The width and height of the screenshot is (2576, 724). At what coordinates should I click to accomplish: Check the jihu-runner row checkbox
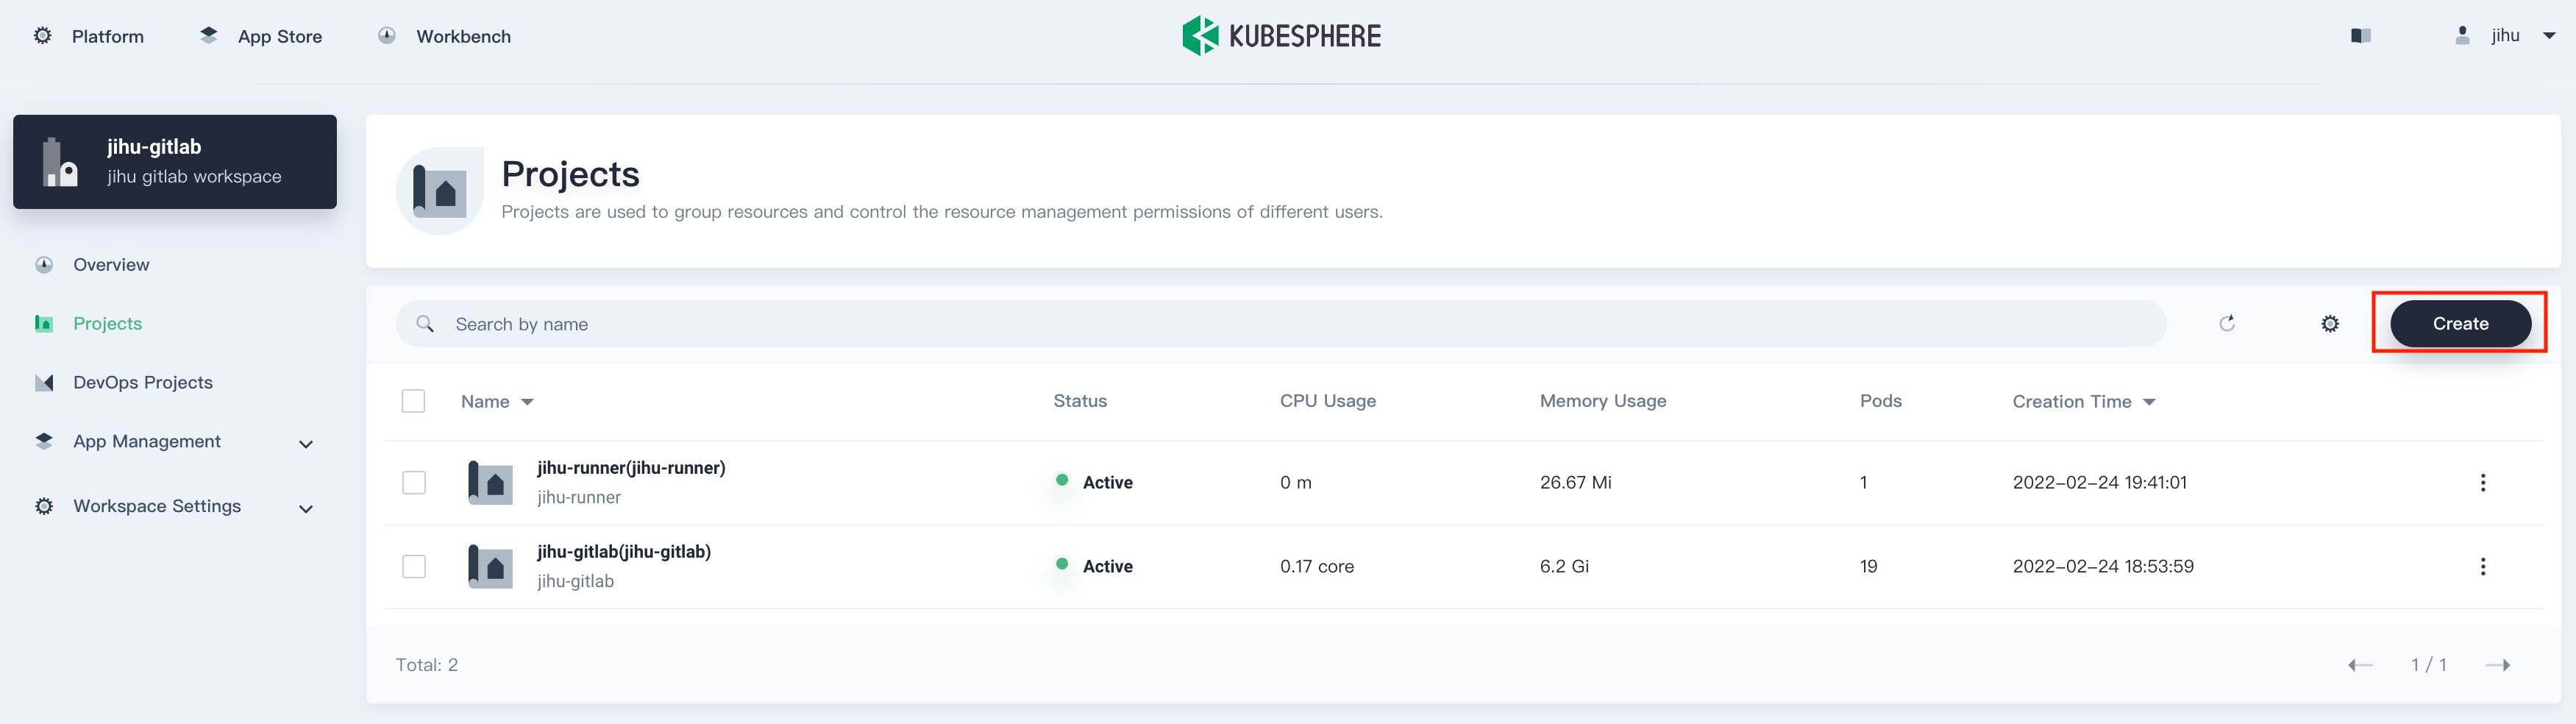click(x=413, y=483)
